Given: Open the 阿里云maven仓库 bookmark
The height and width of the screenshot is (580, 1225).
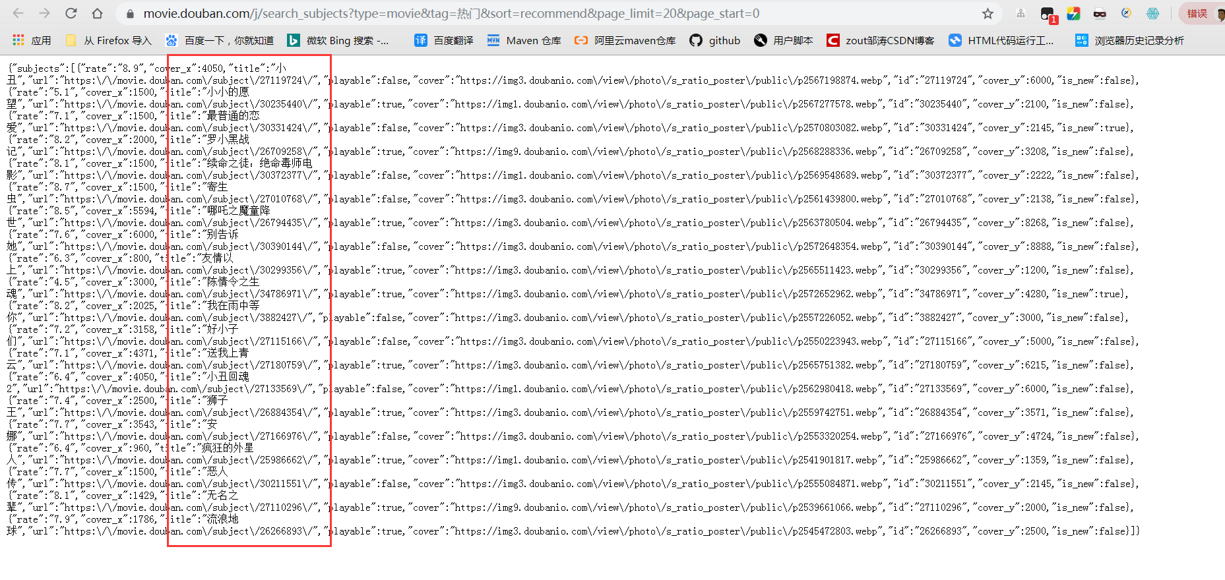Looking at the screenshot, I should coord(625,40).
